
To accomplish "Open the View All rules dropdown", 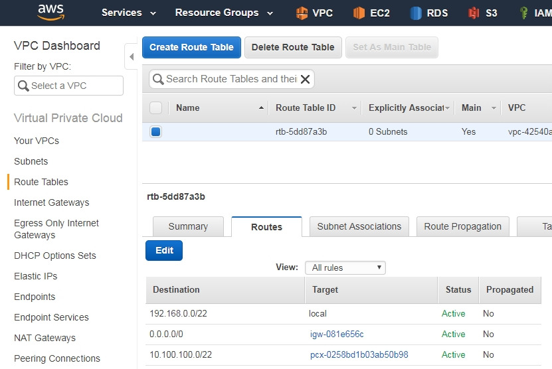I will coord(345,267).
